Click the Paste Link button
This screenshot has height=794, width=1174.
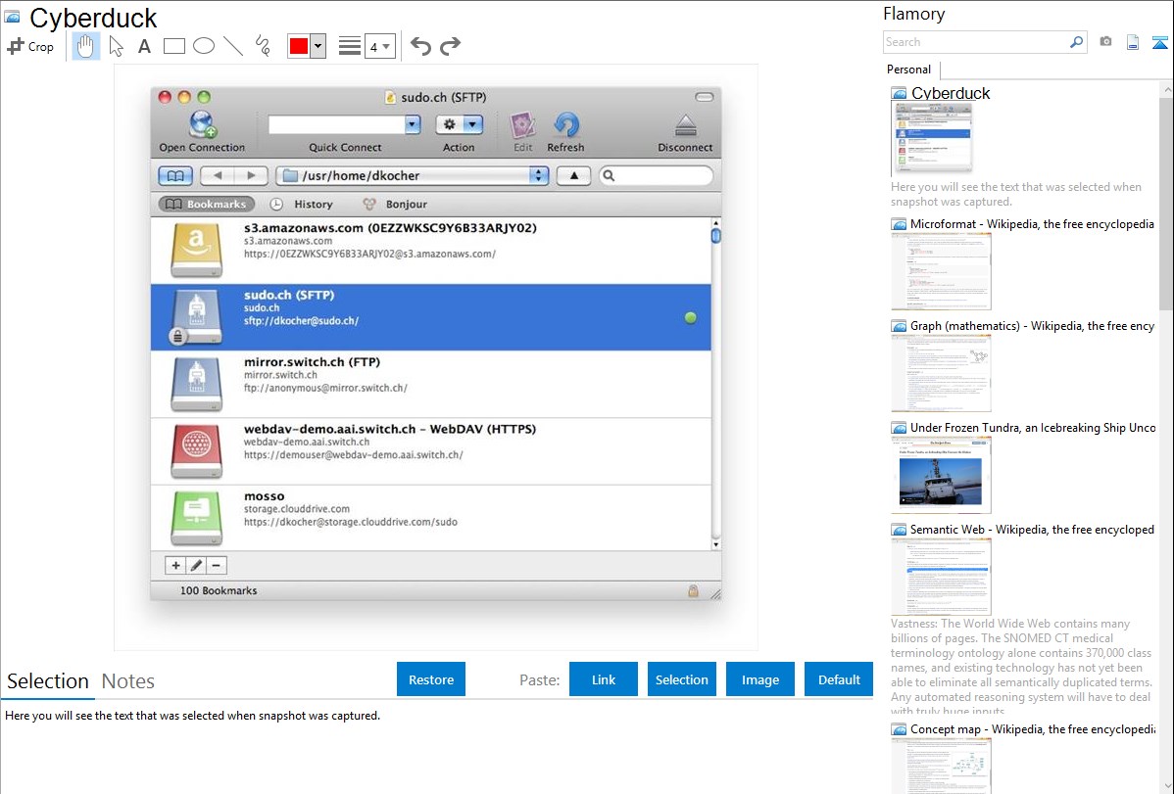pyautogui.click(x=604, y=679)
